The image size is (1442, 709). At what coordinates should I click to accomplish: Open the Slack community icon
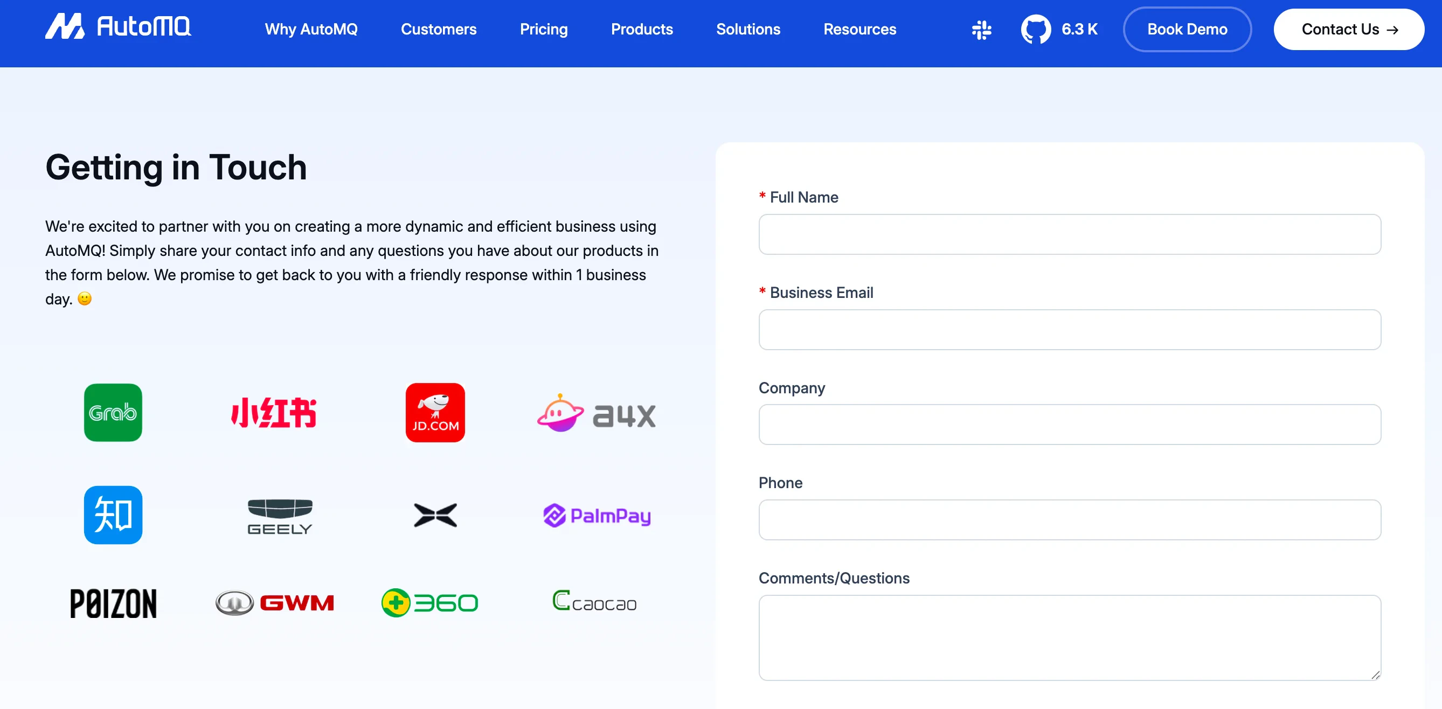(x=981, y=30)
